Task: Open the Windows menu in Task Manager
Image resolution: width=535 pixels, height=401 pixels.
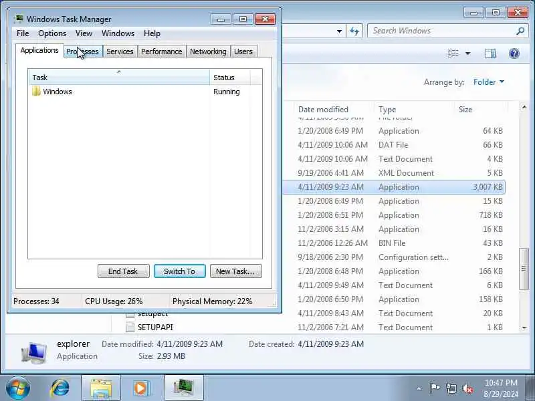Action: (118, 33)
